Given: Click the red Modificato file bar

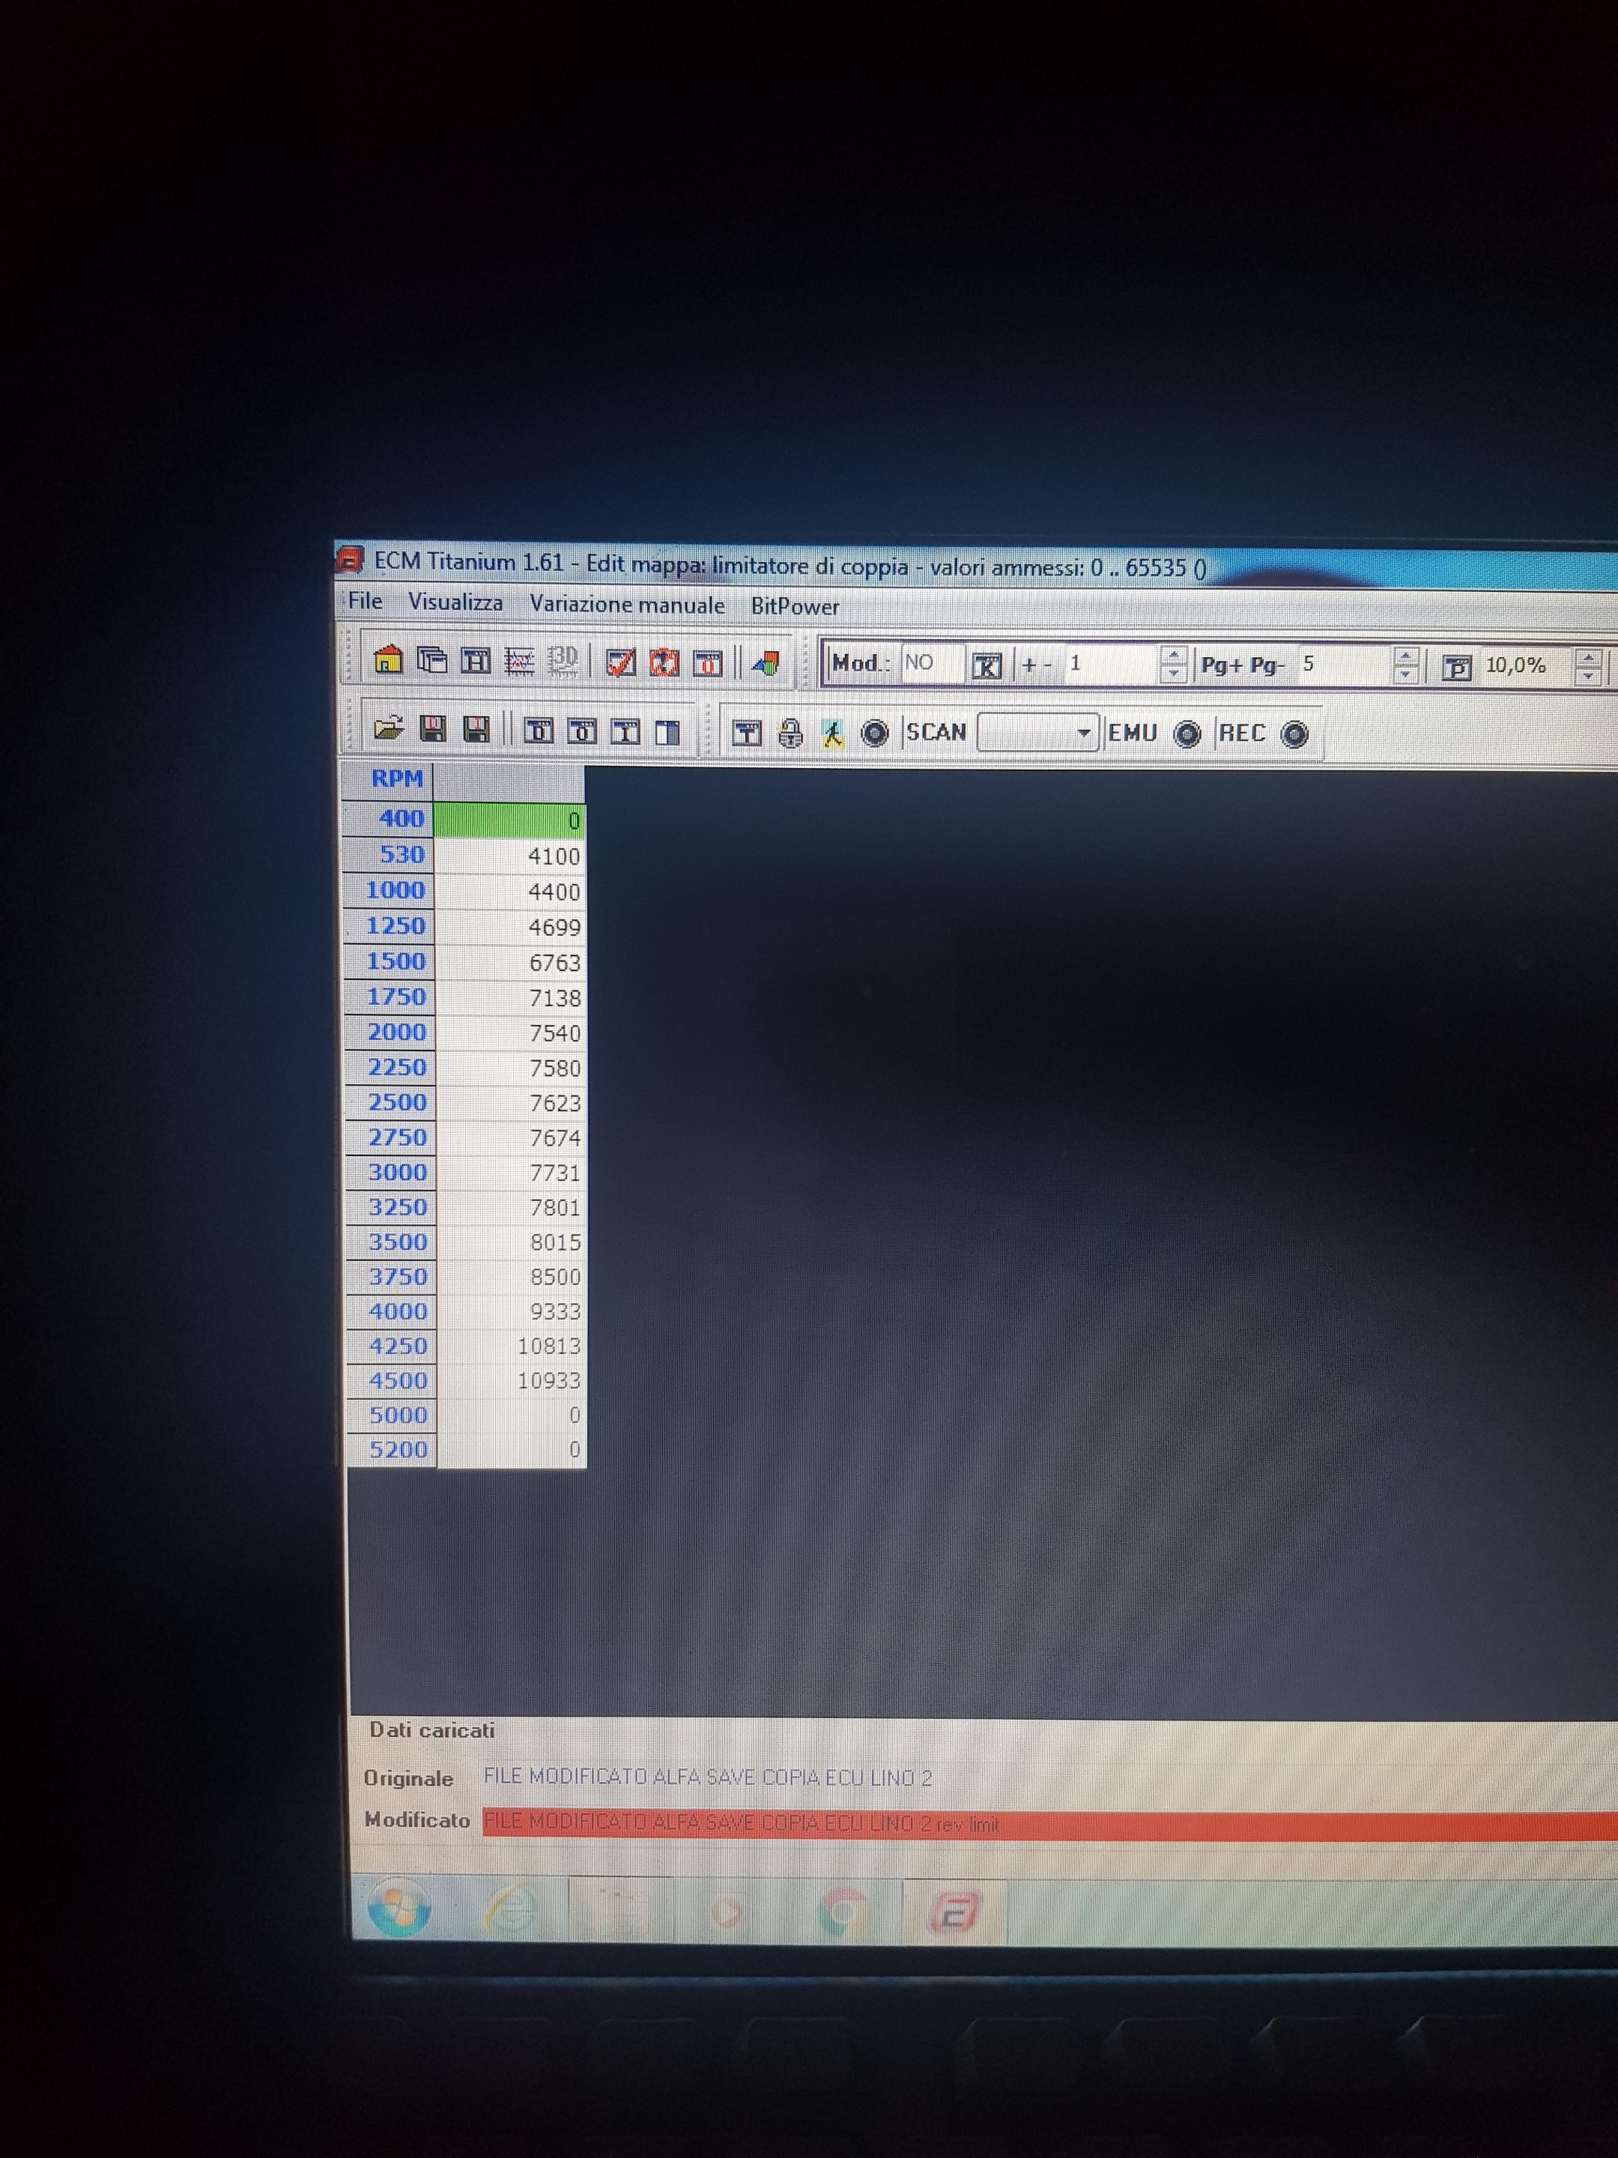Looking at the screenshot, I should pyautogui.click(x=1049, y=1825).
